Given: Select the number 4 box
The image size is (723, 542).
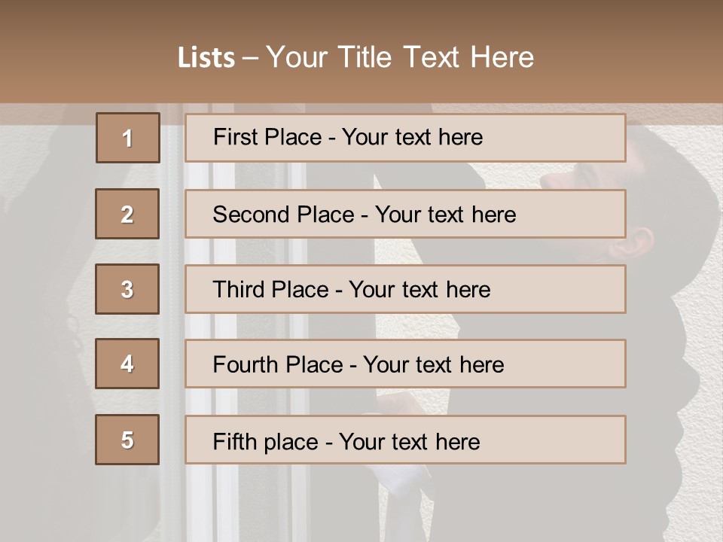Looking at the screenshot, I should coord(127,364).
